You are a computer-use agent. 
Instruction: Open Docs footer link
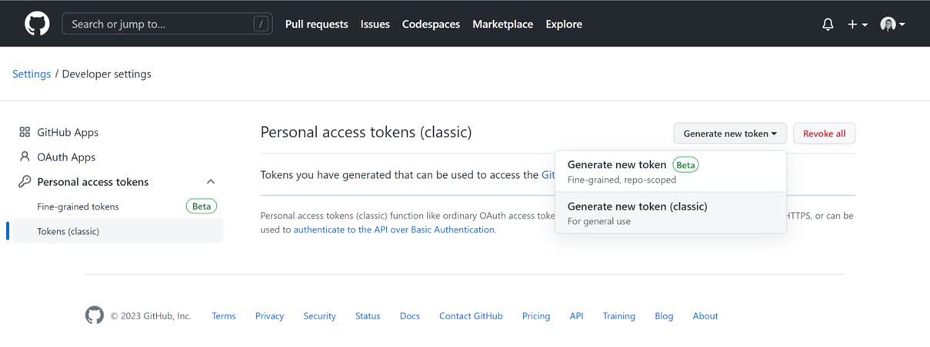(409, 316)
